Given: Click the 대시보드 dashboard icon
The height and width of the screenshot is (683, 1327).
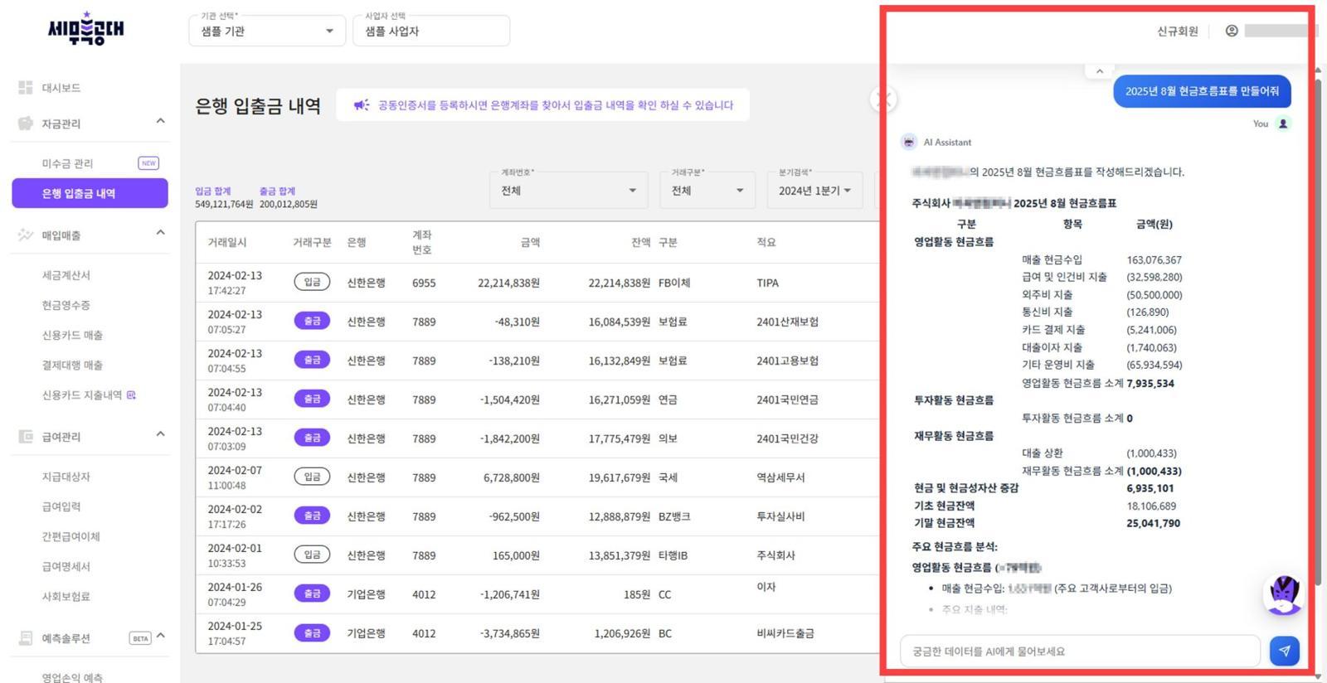Looking at the screenshot, I should (x=26, y=87).
